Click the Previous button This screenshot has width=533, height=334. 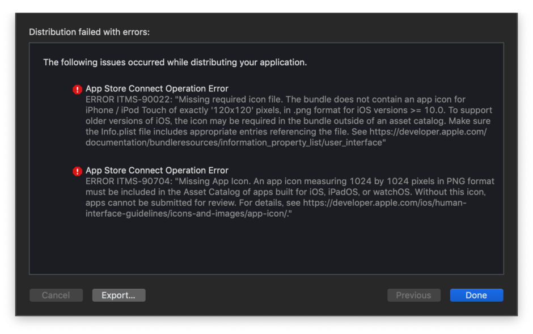414,295
